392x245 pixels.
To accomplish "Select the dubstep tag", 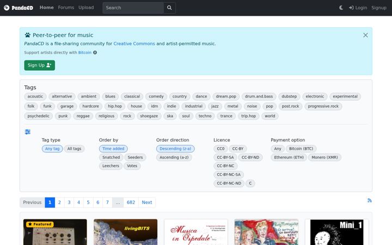I will (289, 96).
